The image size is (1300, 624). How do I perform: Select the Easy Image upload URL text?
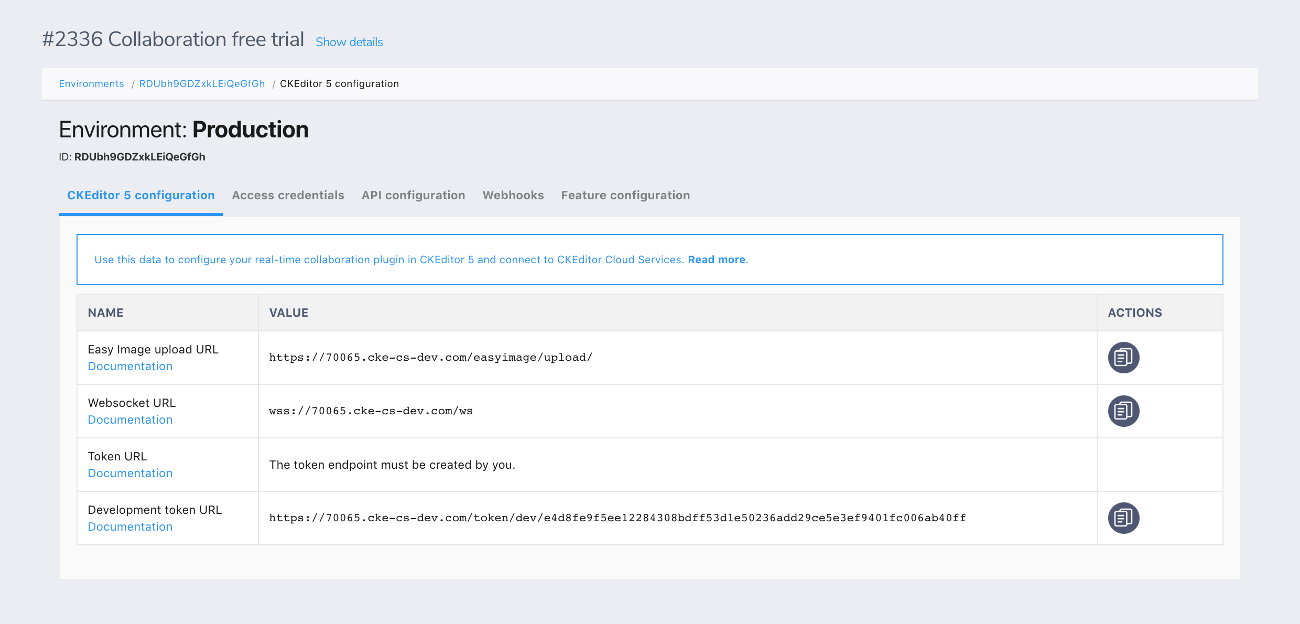430,357
